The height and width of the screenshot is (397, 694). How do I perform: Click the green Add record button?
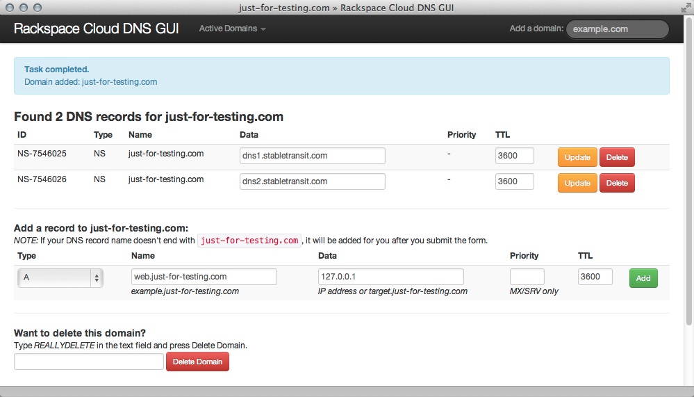click(643, 278)
